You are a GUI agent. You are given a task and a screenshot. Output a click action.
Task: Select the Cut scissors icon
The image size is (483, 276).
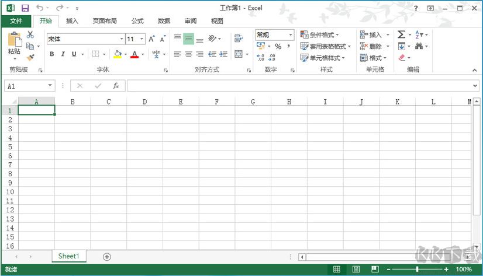(x=30, y=34)
